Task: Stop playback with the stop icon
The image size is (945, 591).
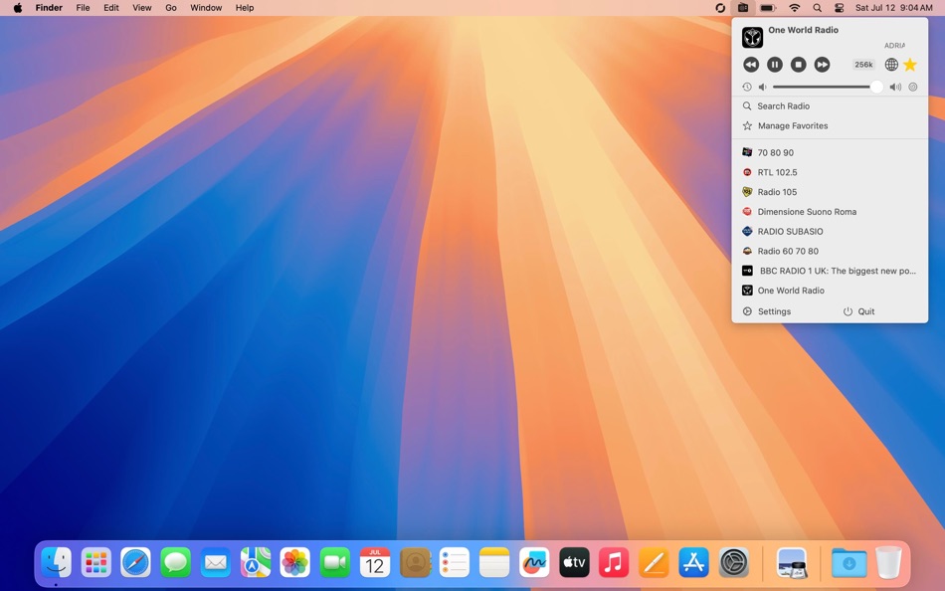Action: point(799,64)
